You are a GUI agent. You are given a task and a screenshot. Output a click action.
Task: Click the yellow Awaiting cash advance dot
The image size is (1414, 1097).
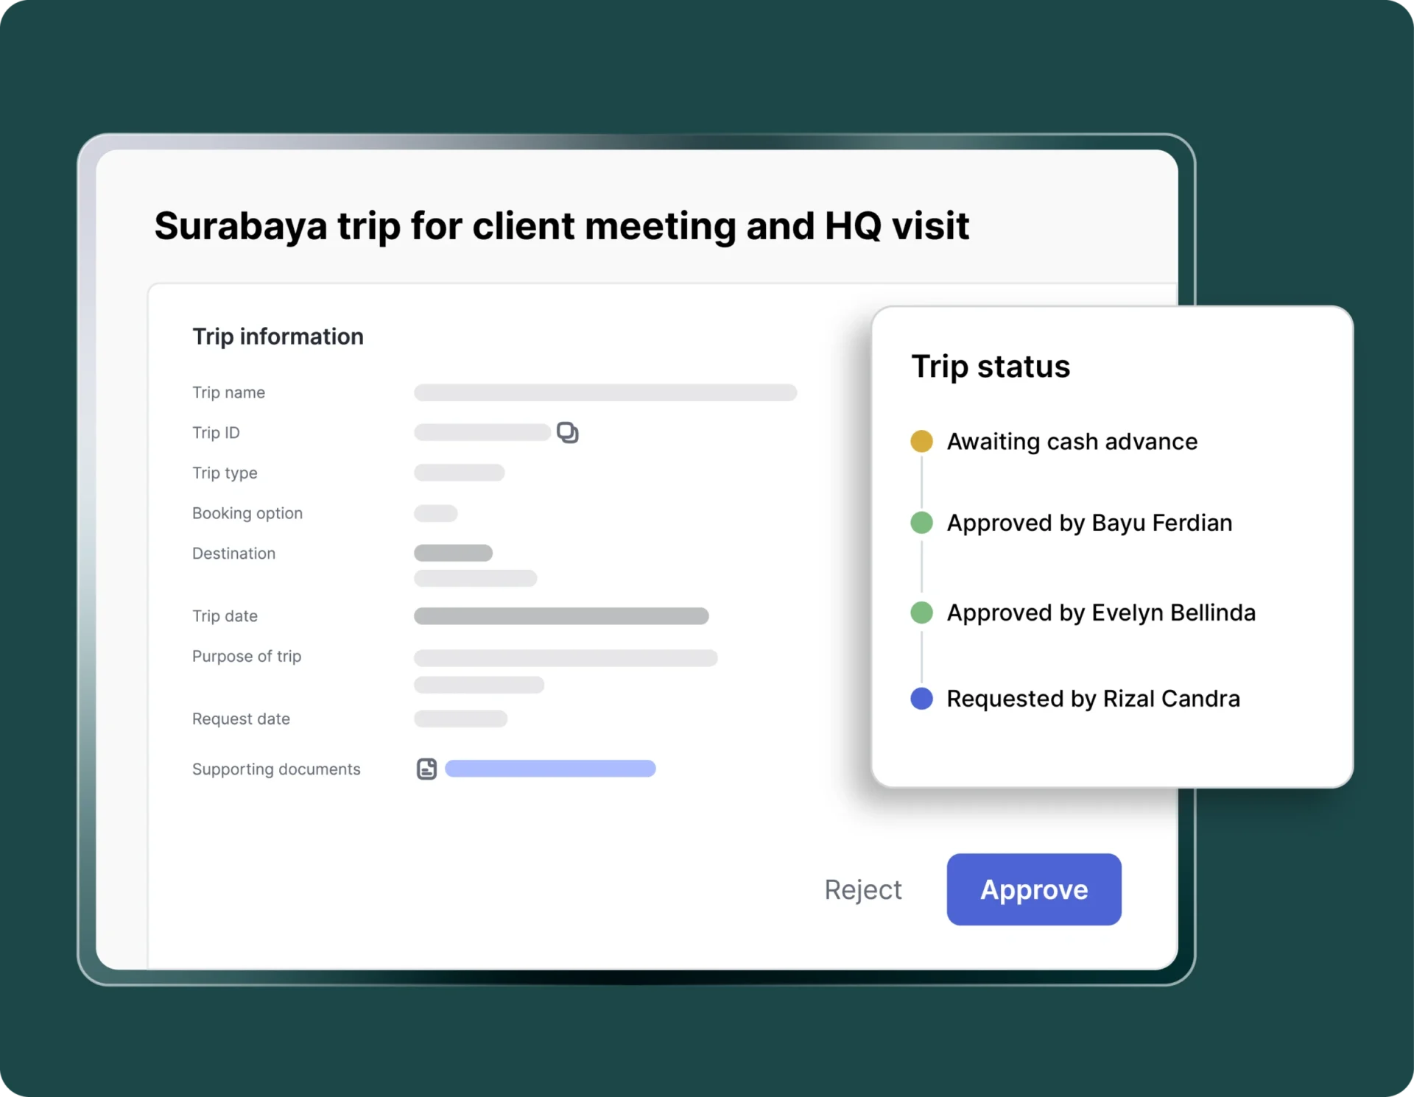click(x=921, y=441)
